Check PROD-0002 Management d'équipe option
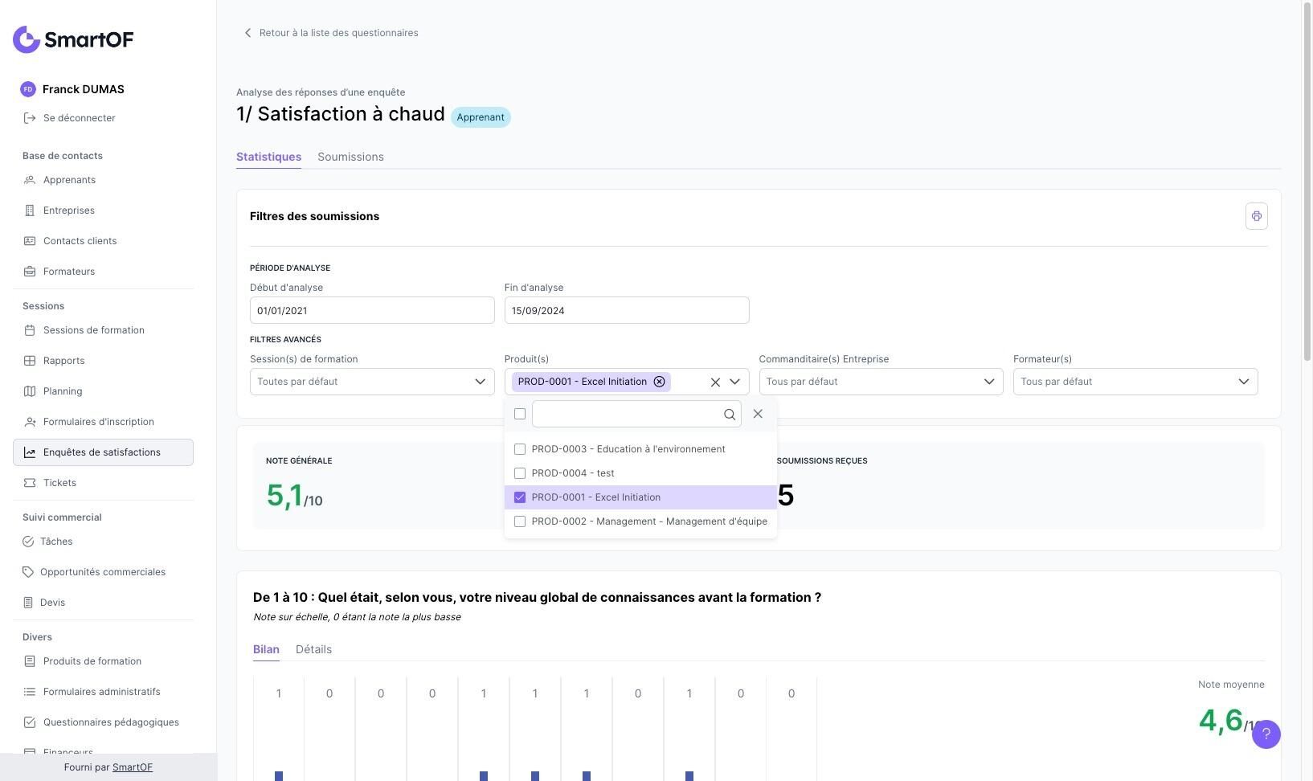Image resolution: width=1313 pixels, height=781 pixels. [520, 521]
